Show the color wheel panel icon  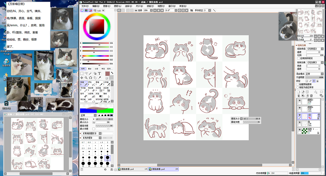coord(82,10)
